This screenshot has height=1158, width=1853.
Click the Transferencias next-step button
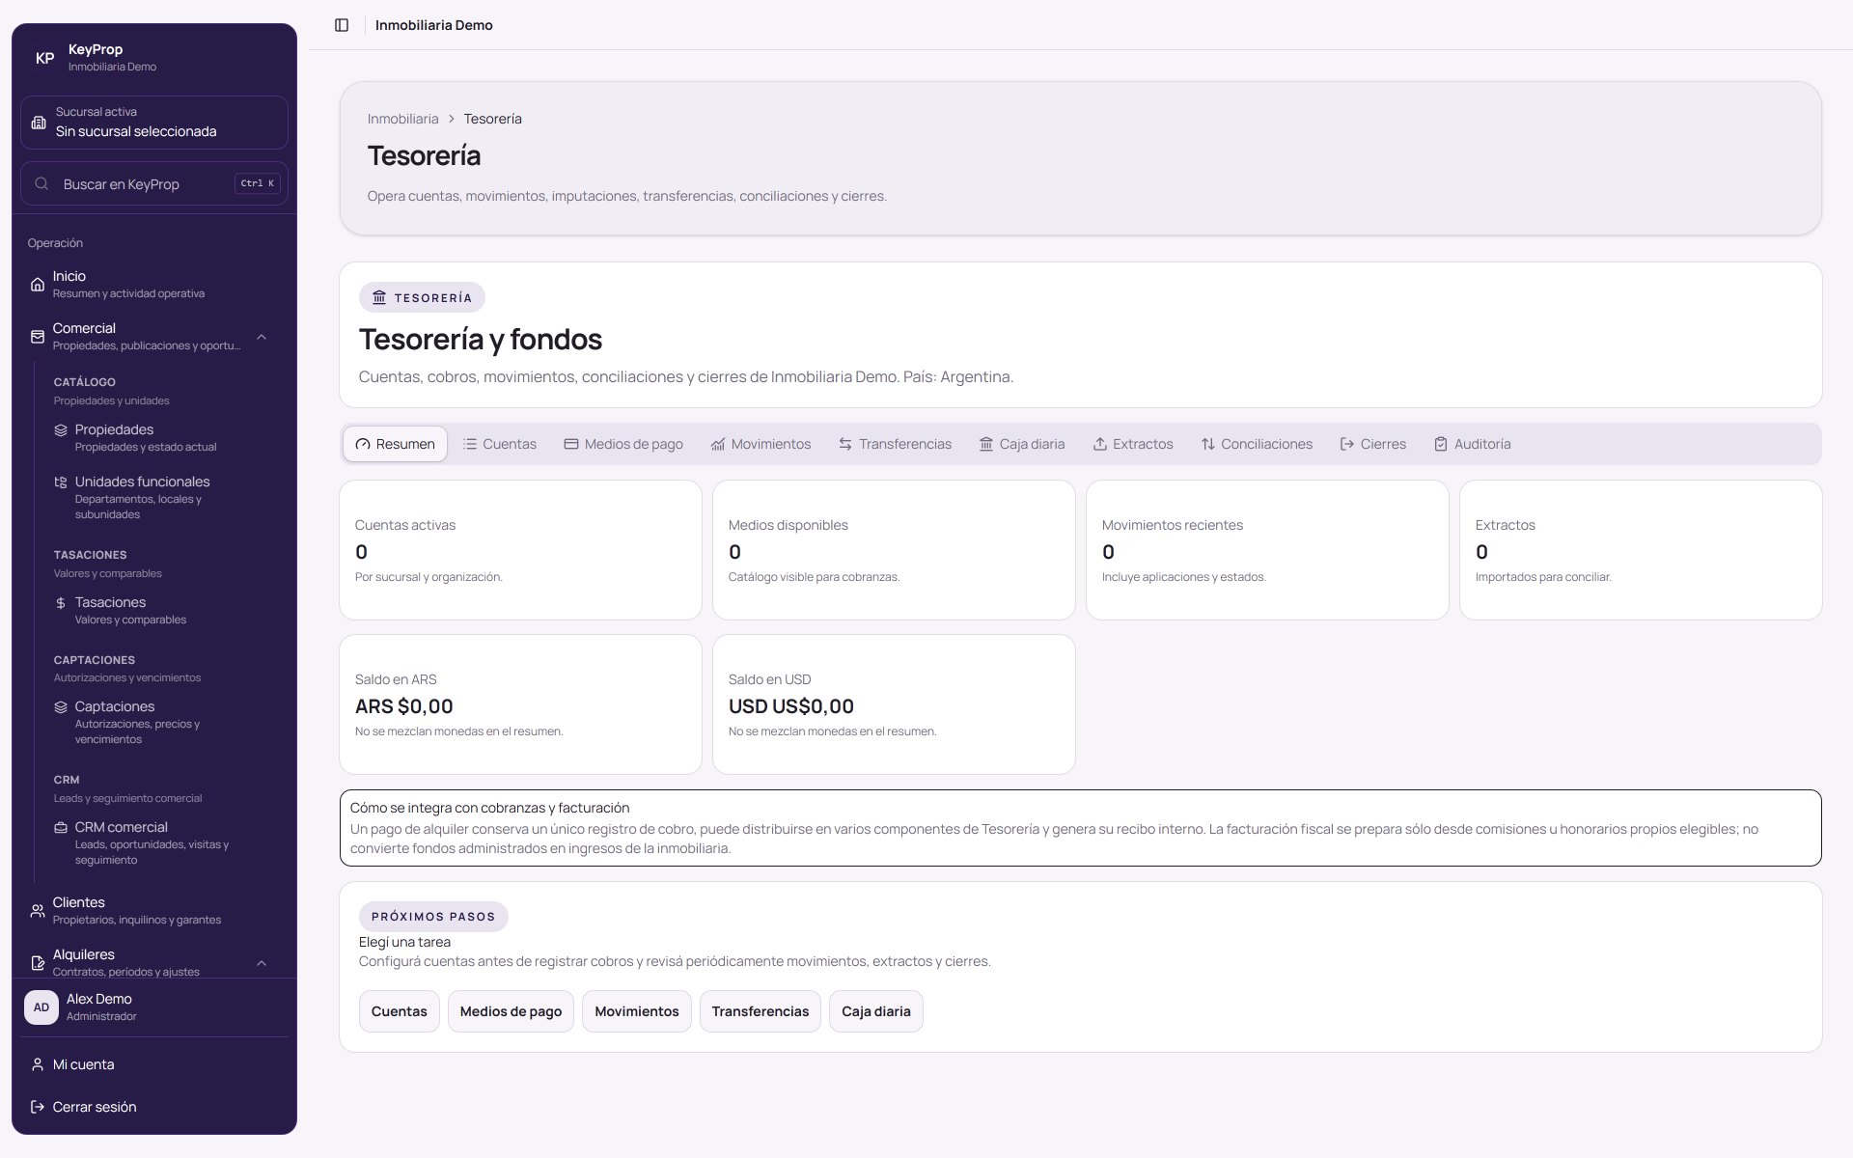point(761,1011)
